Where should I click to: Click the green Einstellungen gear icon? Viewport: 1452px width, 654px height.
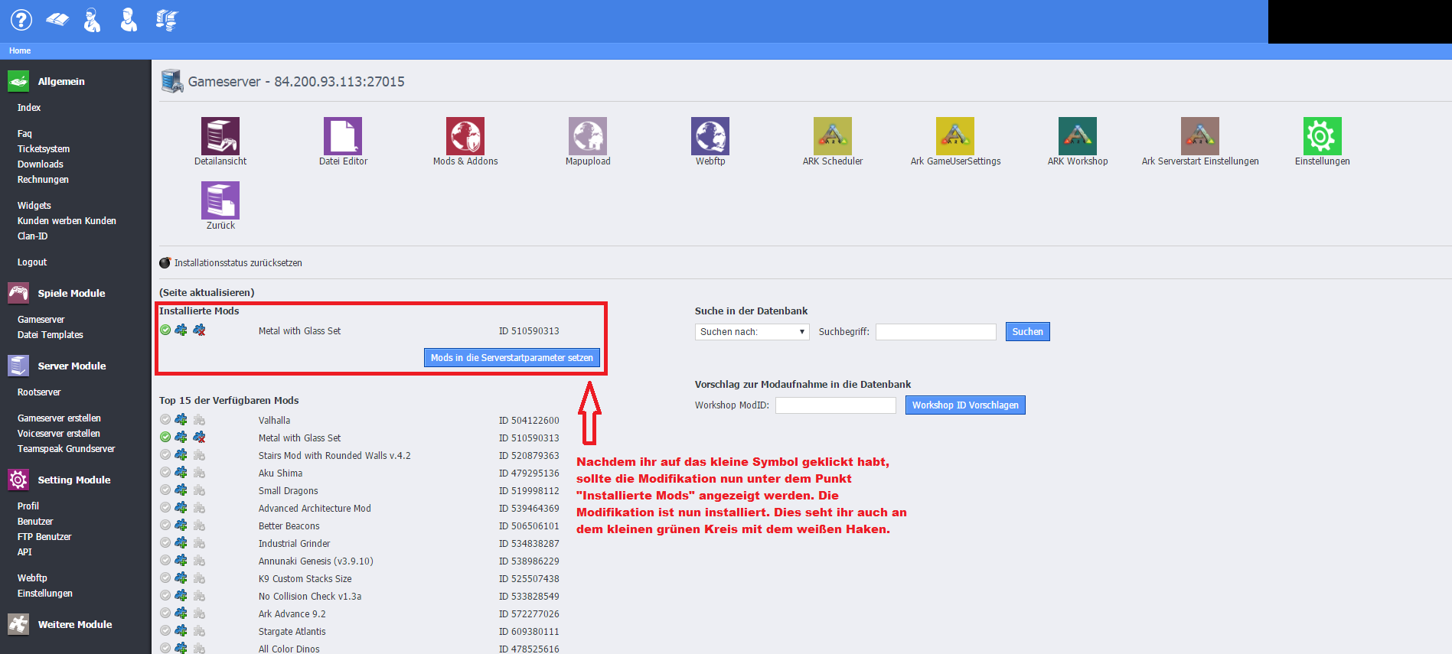click(x=1322, y=136)
